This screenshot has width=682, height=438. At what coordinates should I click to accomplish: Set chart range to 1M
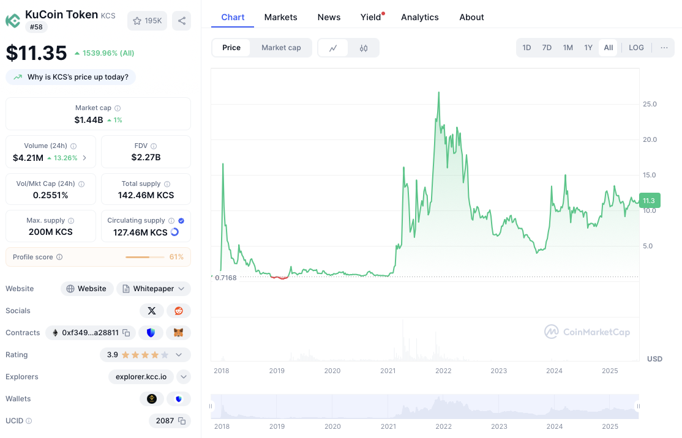coord(568,48)
